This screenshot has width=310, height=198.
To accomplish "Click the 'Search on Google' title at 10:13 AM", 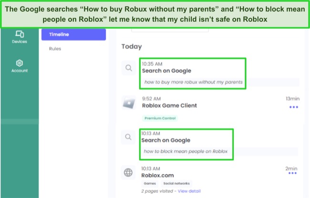I will point(166,140).
